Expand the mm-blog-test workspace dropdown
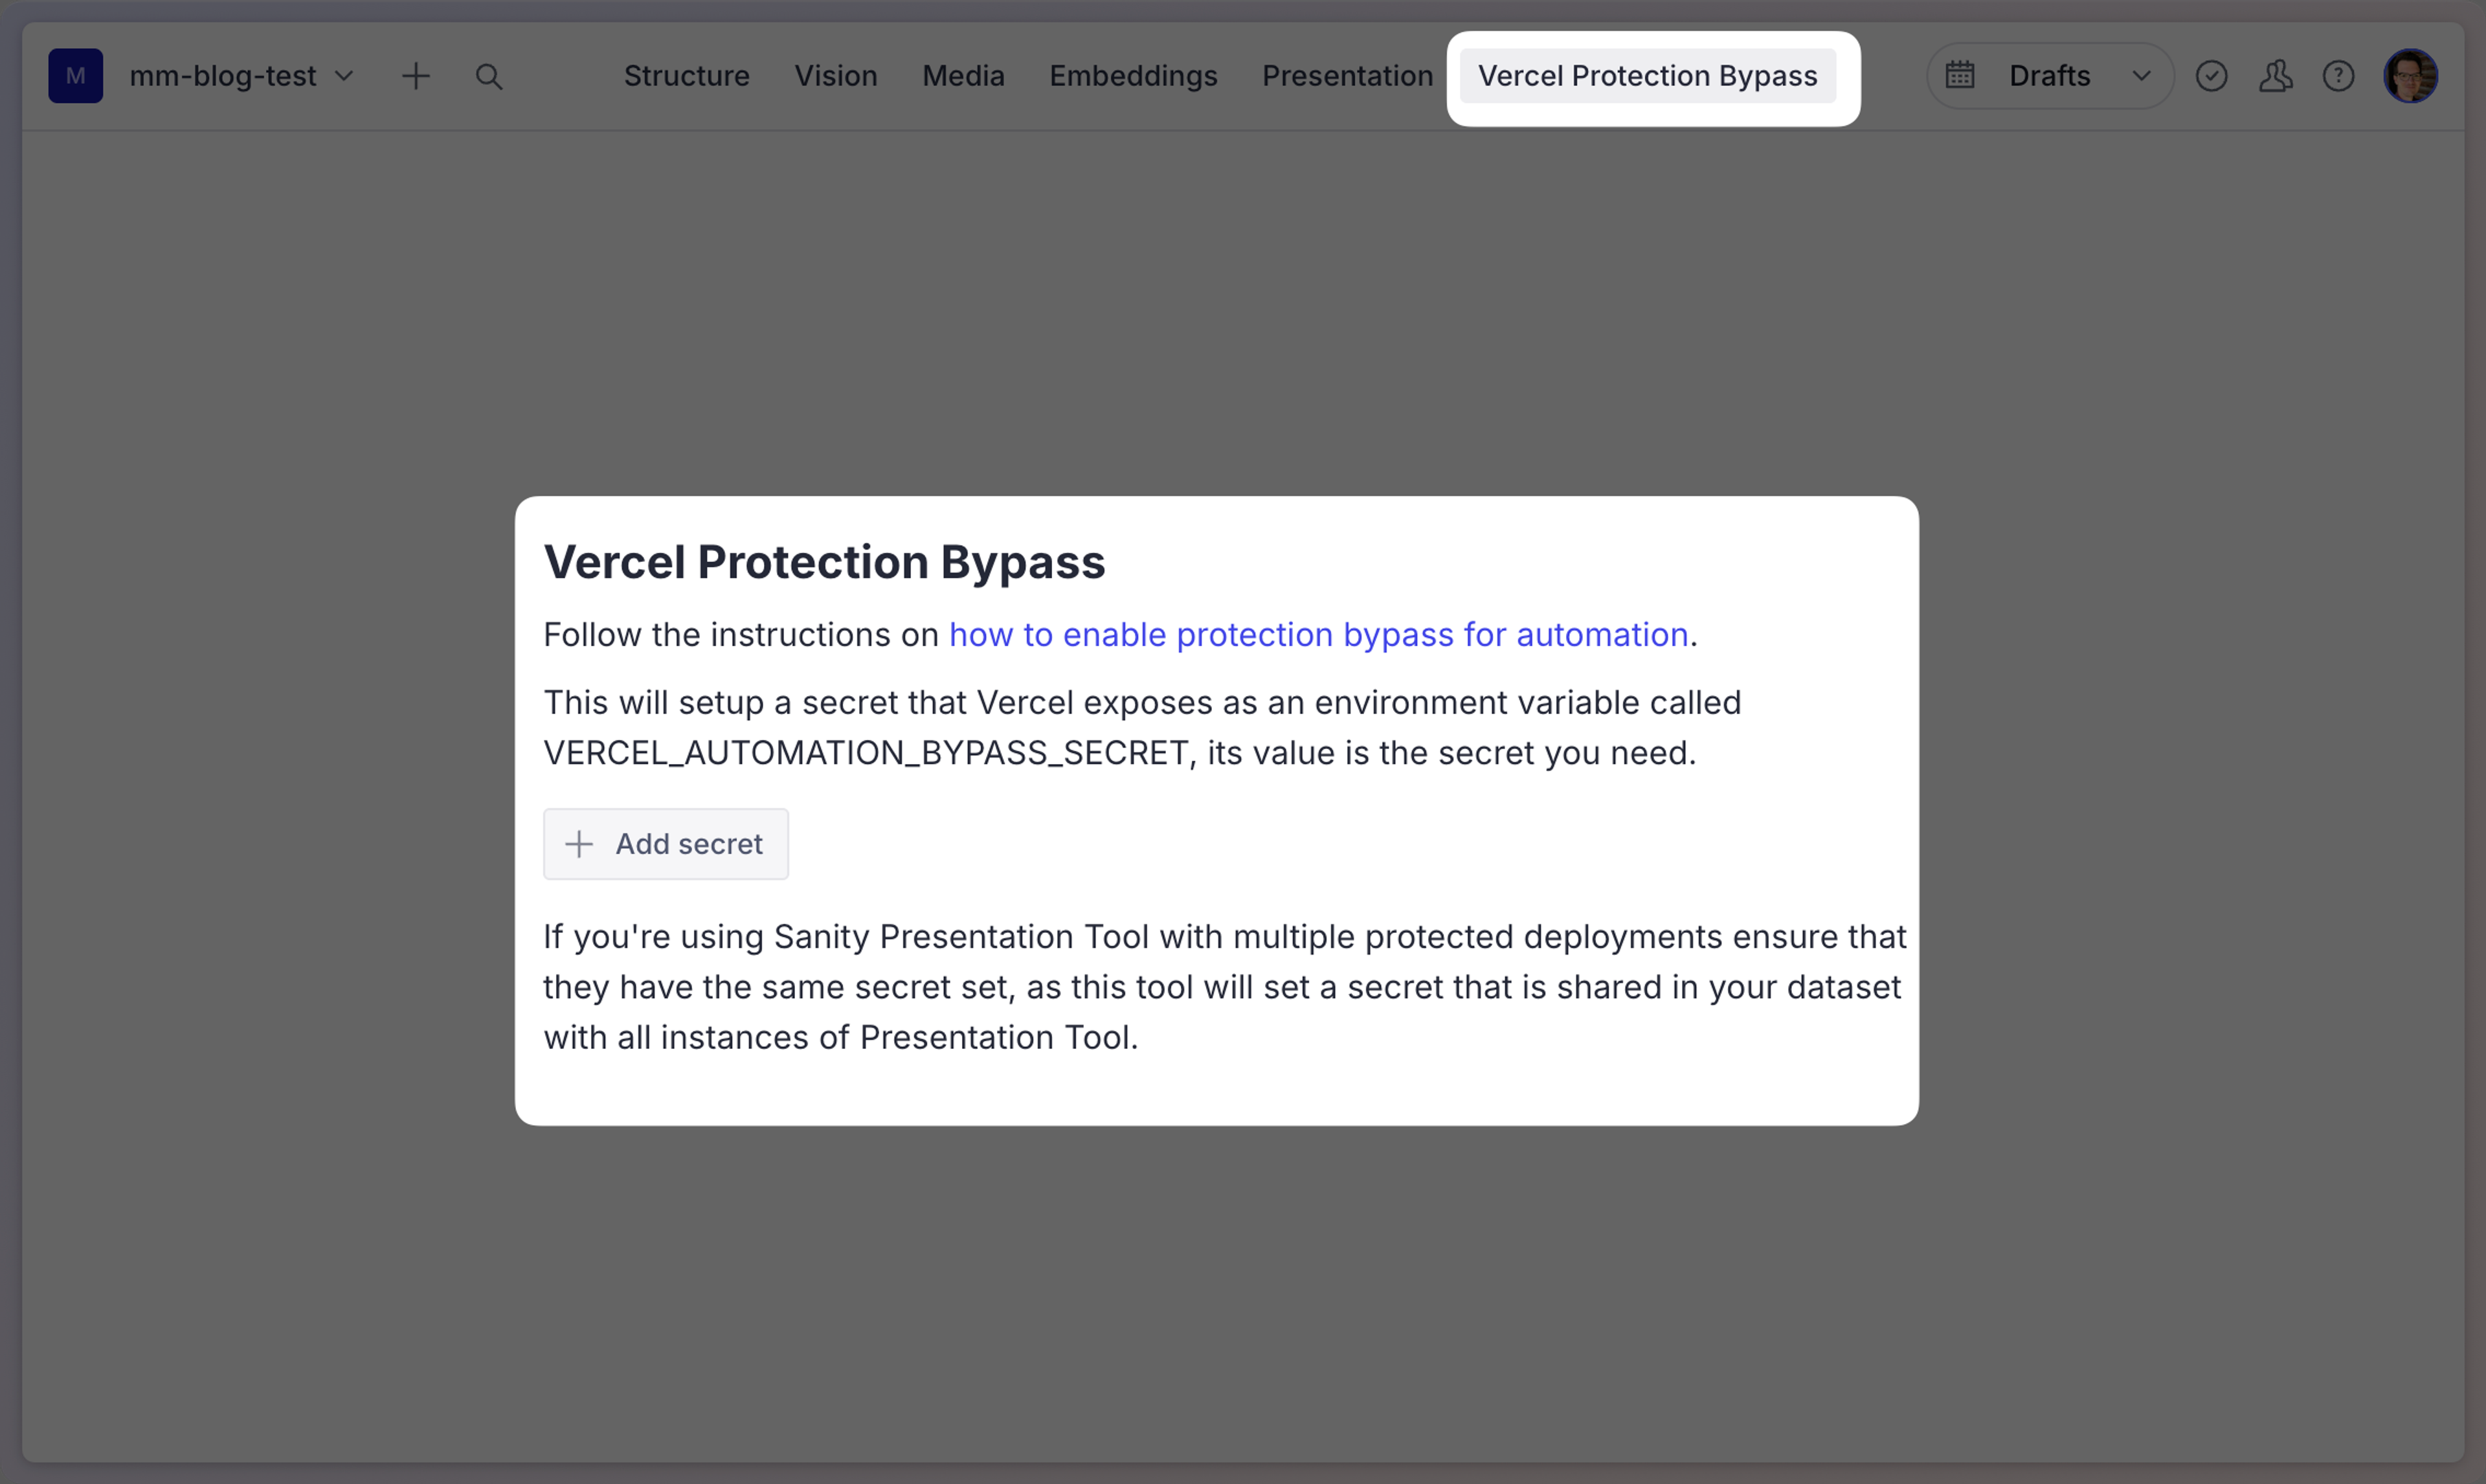The image size is (2486, 1484). tap(346, 76)
